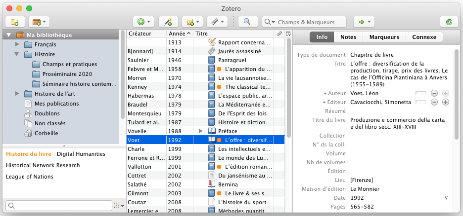This screenshot has height=216, width=463.
Task: Click the attachment column paperclip header
Action: [279, 34]
